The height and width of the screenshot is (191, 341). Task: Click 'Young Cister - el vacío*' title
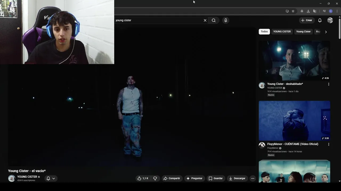pos(27,171)
